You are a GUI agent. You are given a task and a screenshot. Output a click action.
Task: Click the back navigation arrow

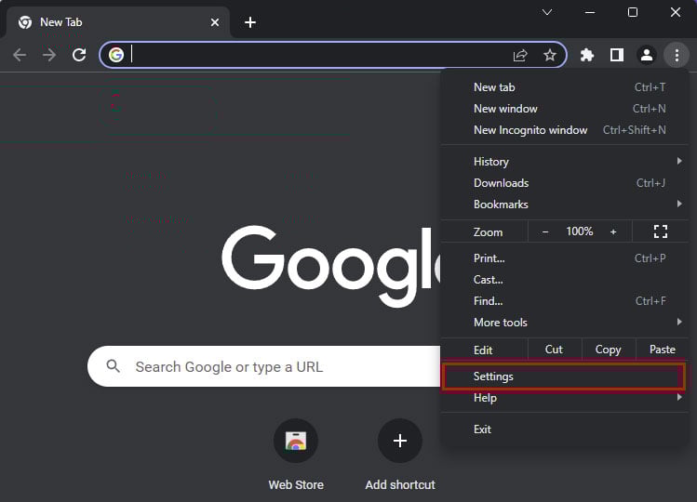point(20,55)
